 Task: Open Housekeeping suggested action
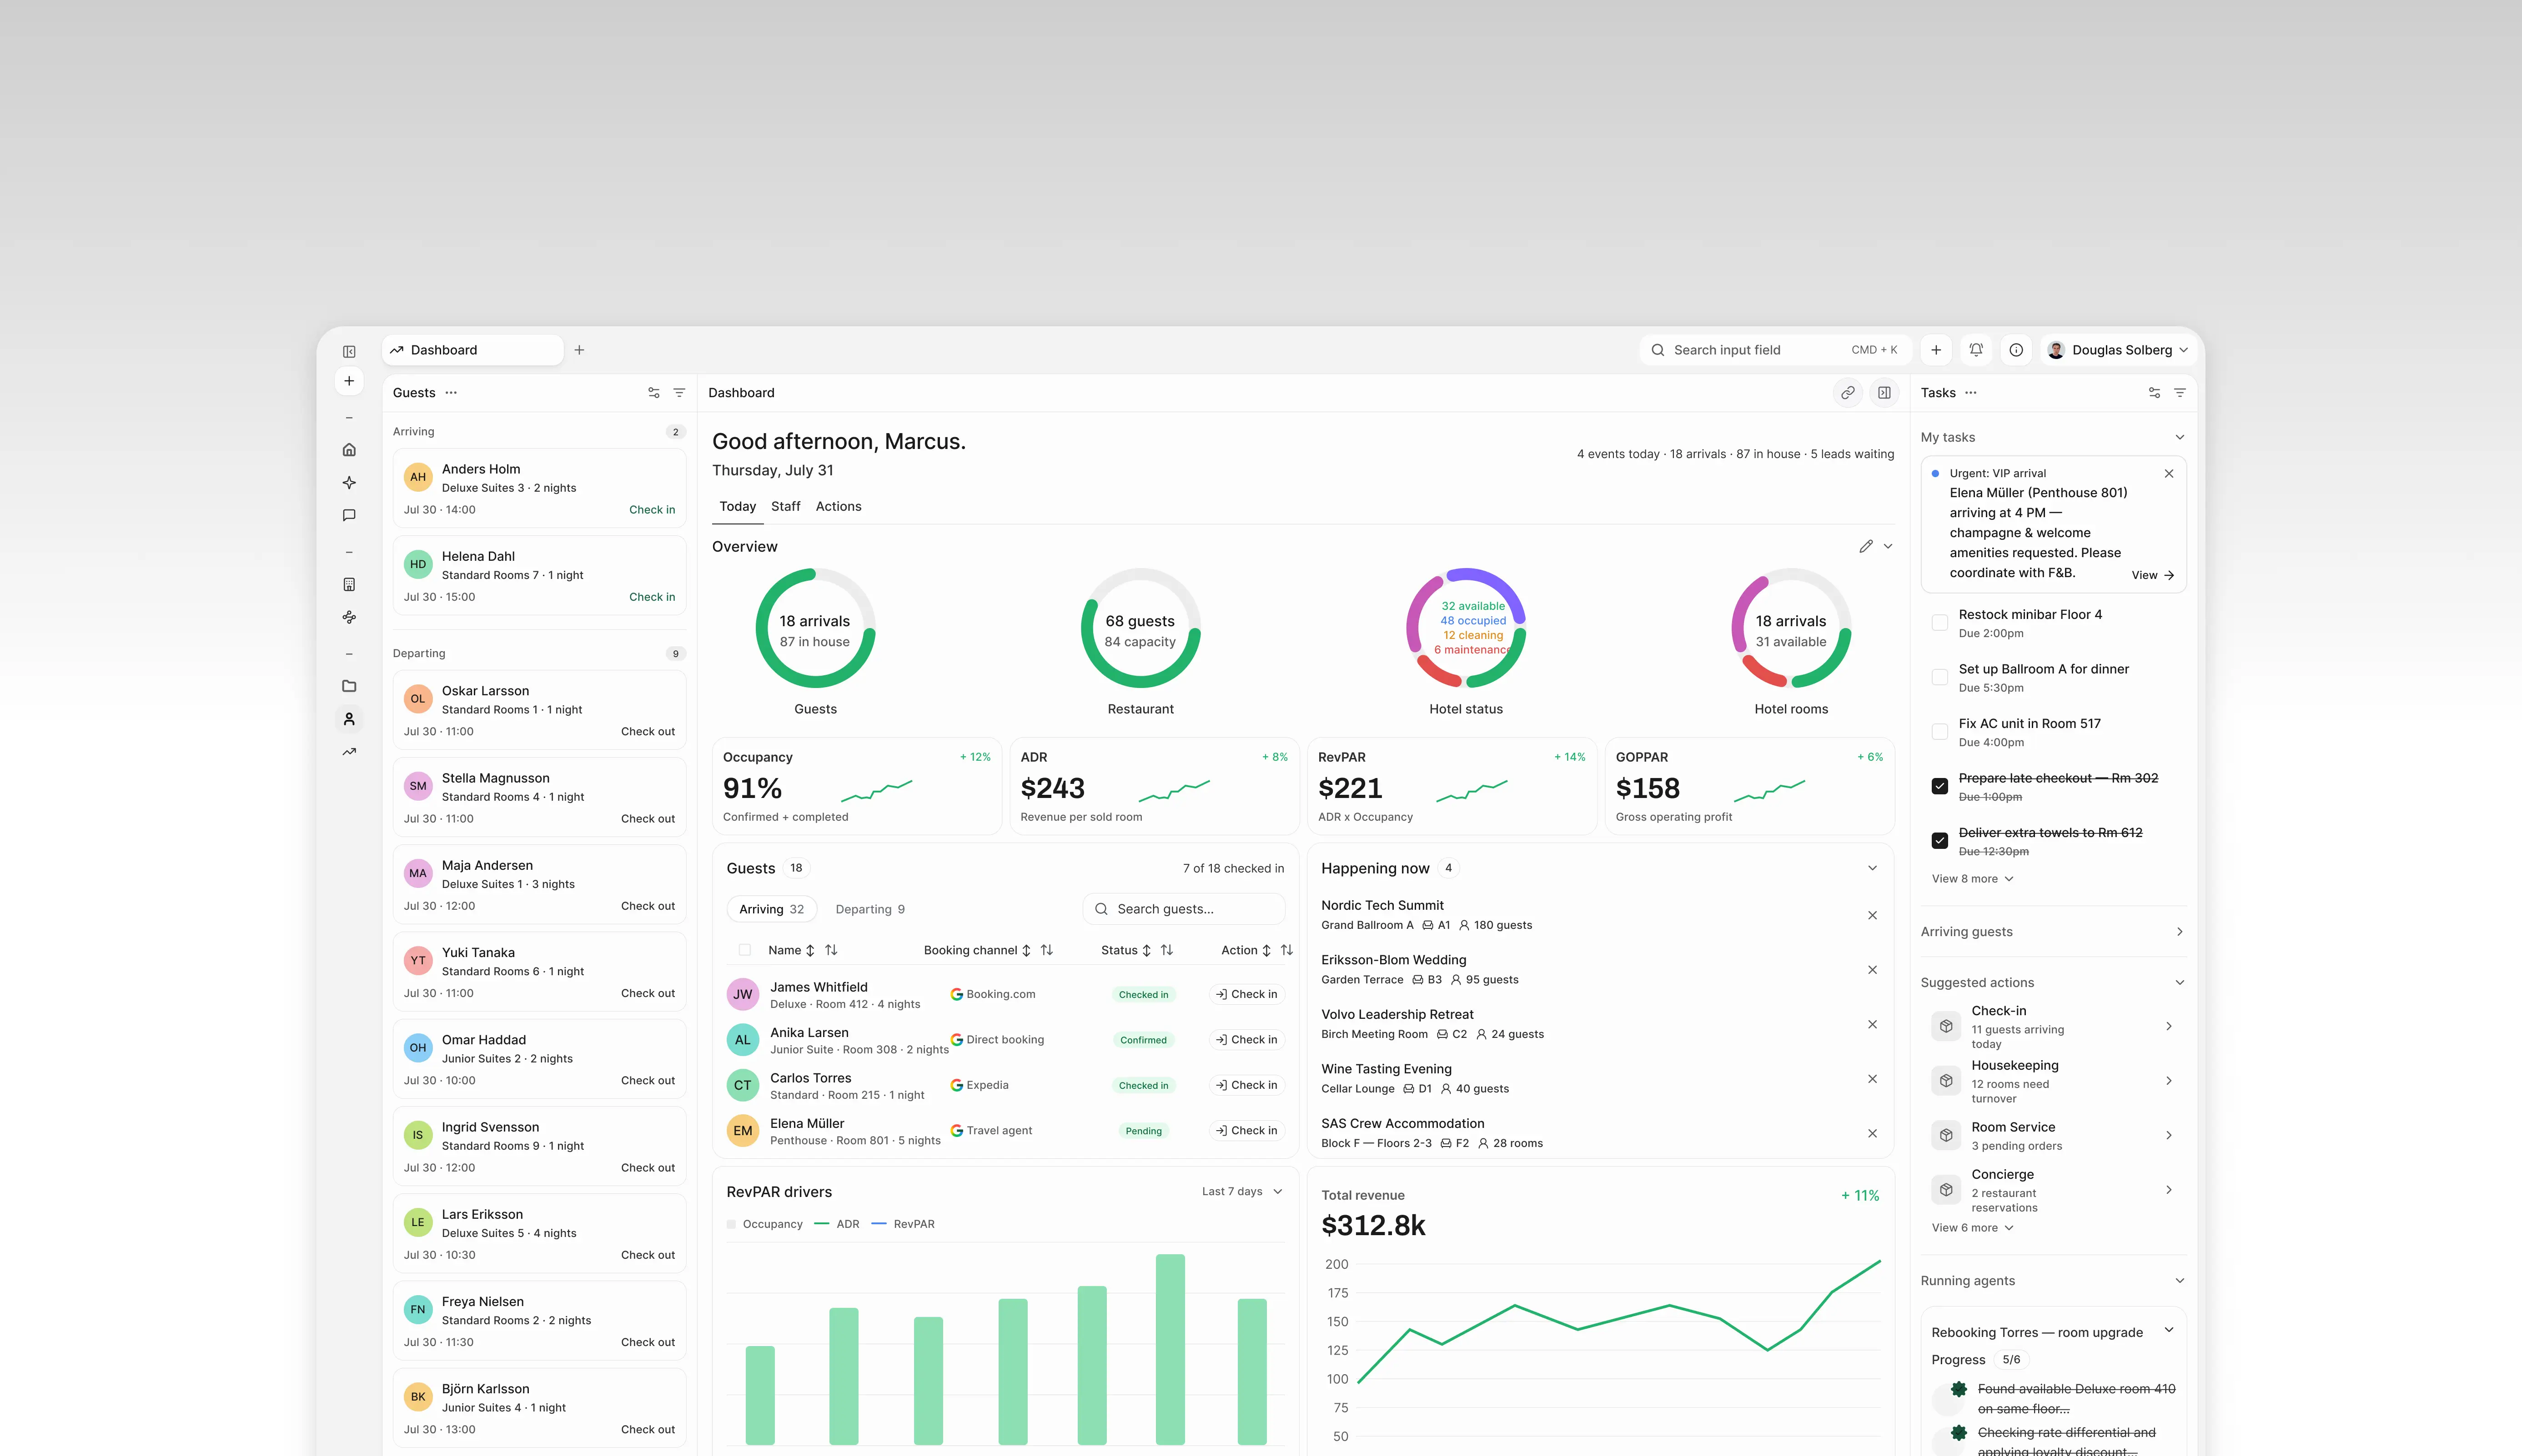[2053, 1081]
